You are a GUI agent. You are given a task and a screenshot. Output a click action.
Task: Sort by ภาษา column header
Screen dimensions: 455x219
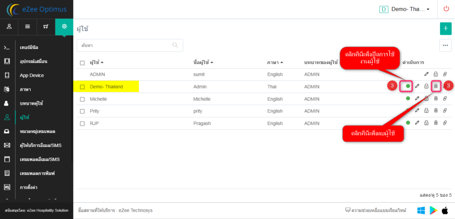coord(275,62)
